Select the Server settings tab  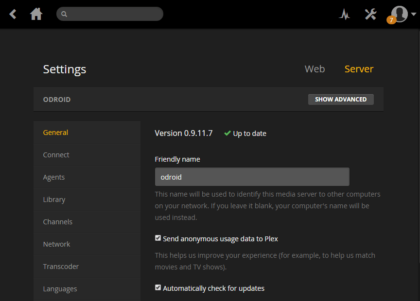359,69
